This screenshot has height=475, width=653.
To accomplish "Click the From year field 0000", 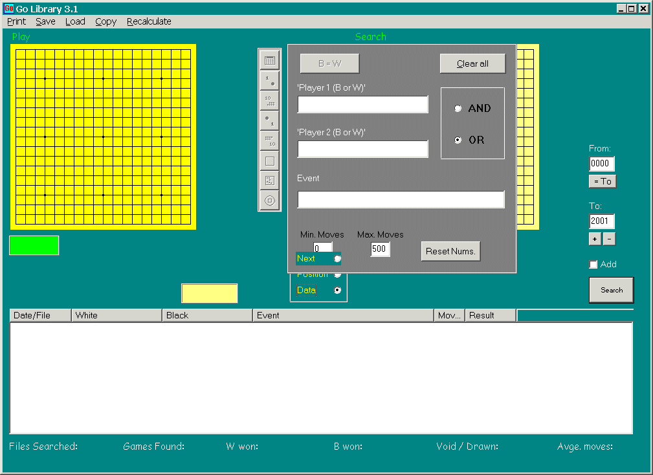I will coord(602,164).
